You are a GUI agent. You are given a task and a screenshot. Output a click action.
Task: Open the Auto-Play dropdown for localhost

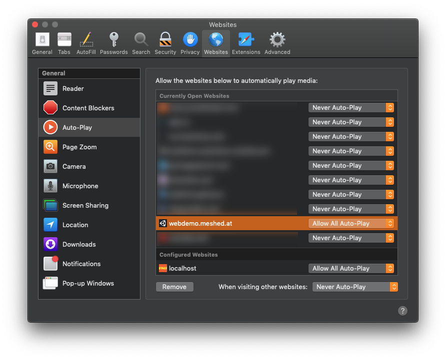click(x=351, y=268)
